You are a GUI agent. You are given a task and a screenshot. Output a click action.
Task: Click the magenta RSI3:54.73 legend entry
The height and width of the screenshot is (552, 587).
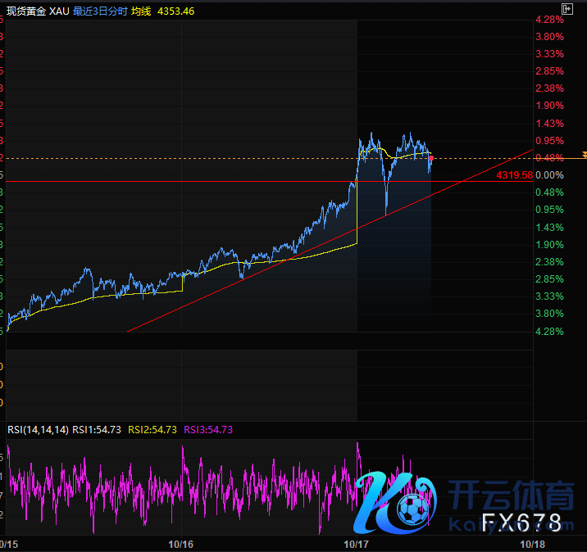tap(208, 429)
